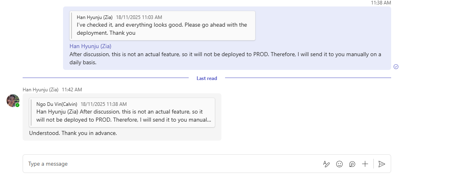457x179 pixels.
Task: Click the quoted date 18/11/2025 11:03 AM
Action: tap(139, 17)
